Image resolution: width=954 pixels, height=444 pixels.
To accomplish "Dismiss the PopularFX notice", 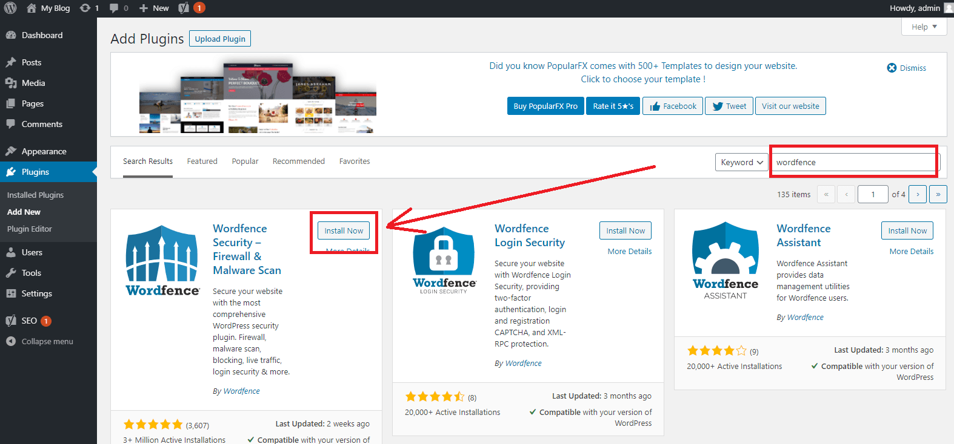I will click(907, 68).
